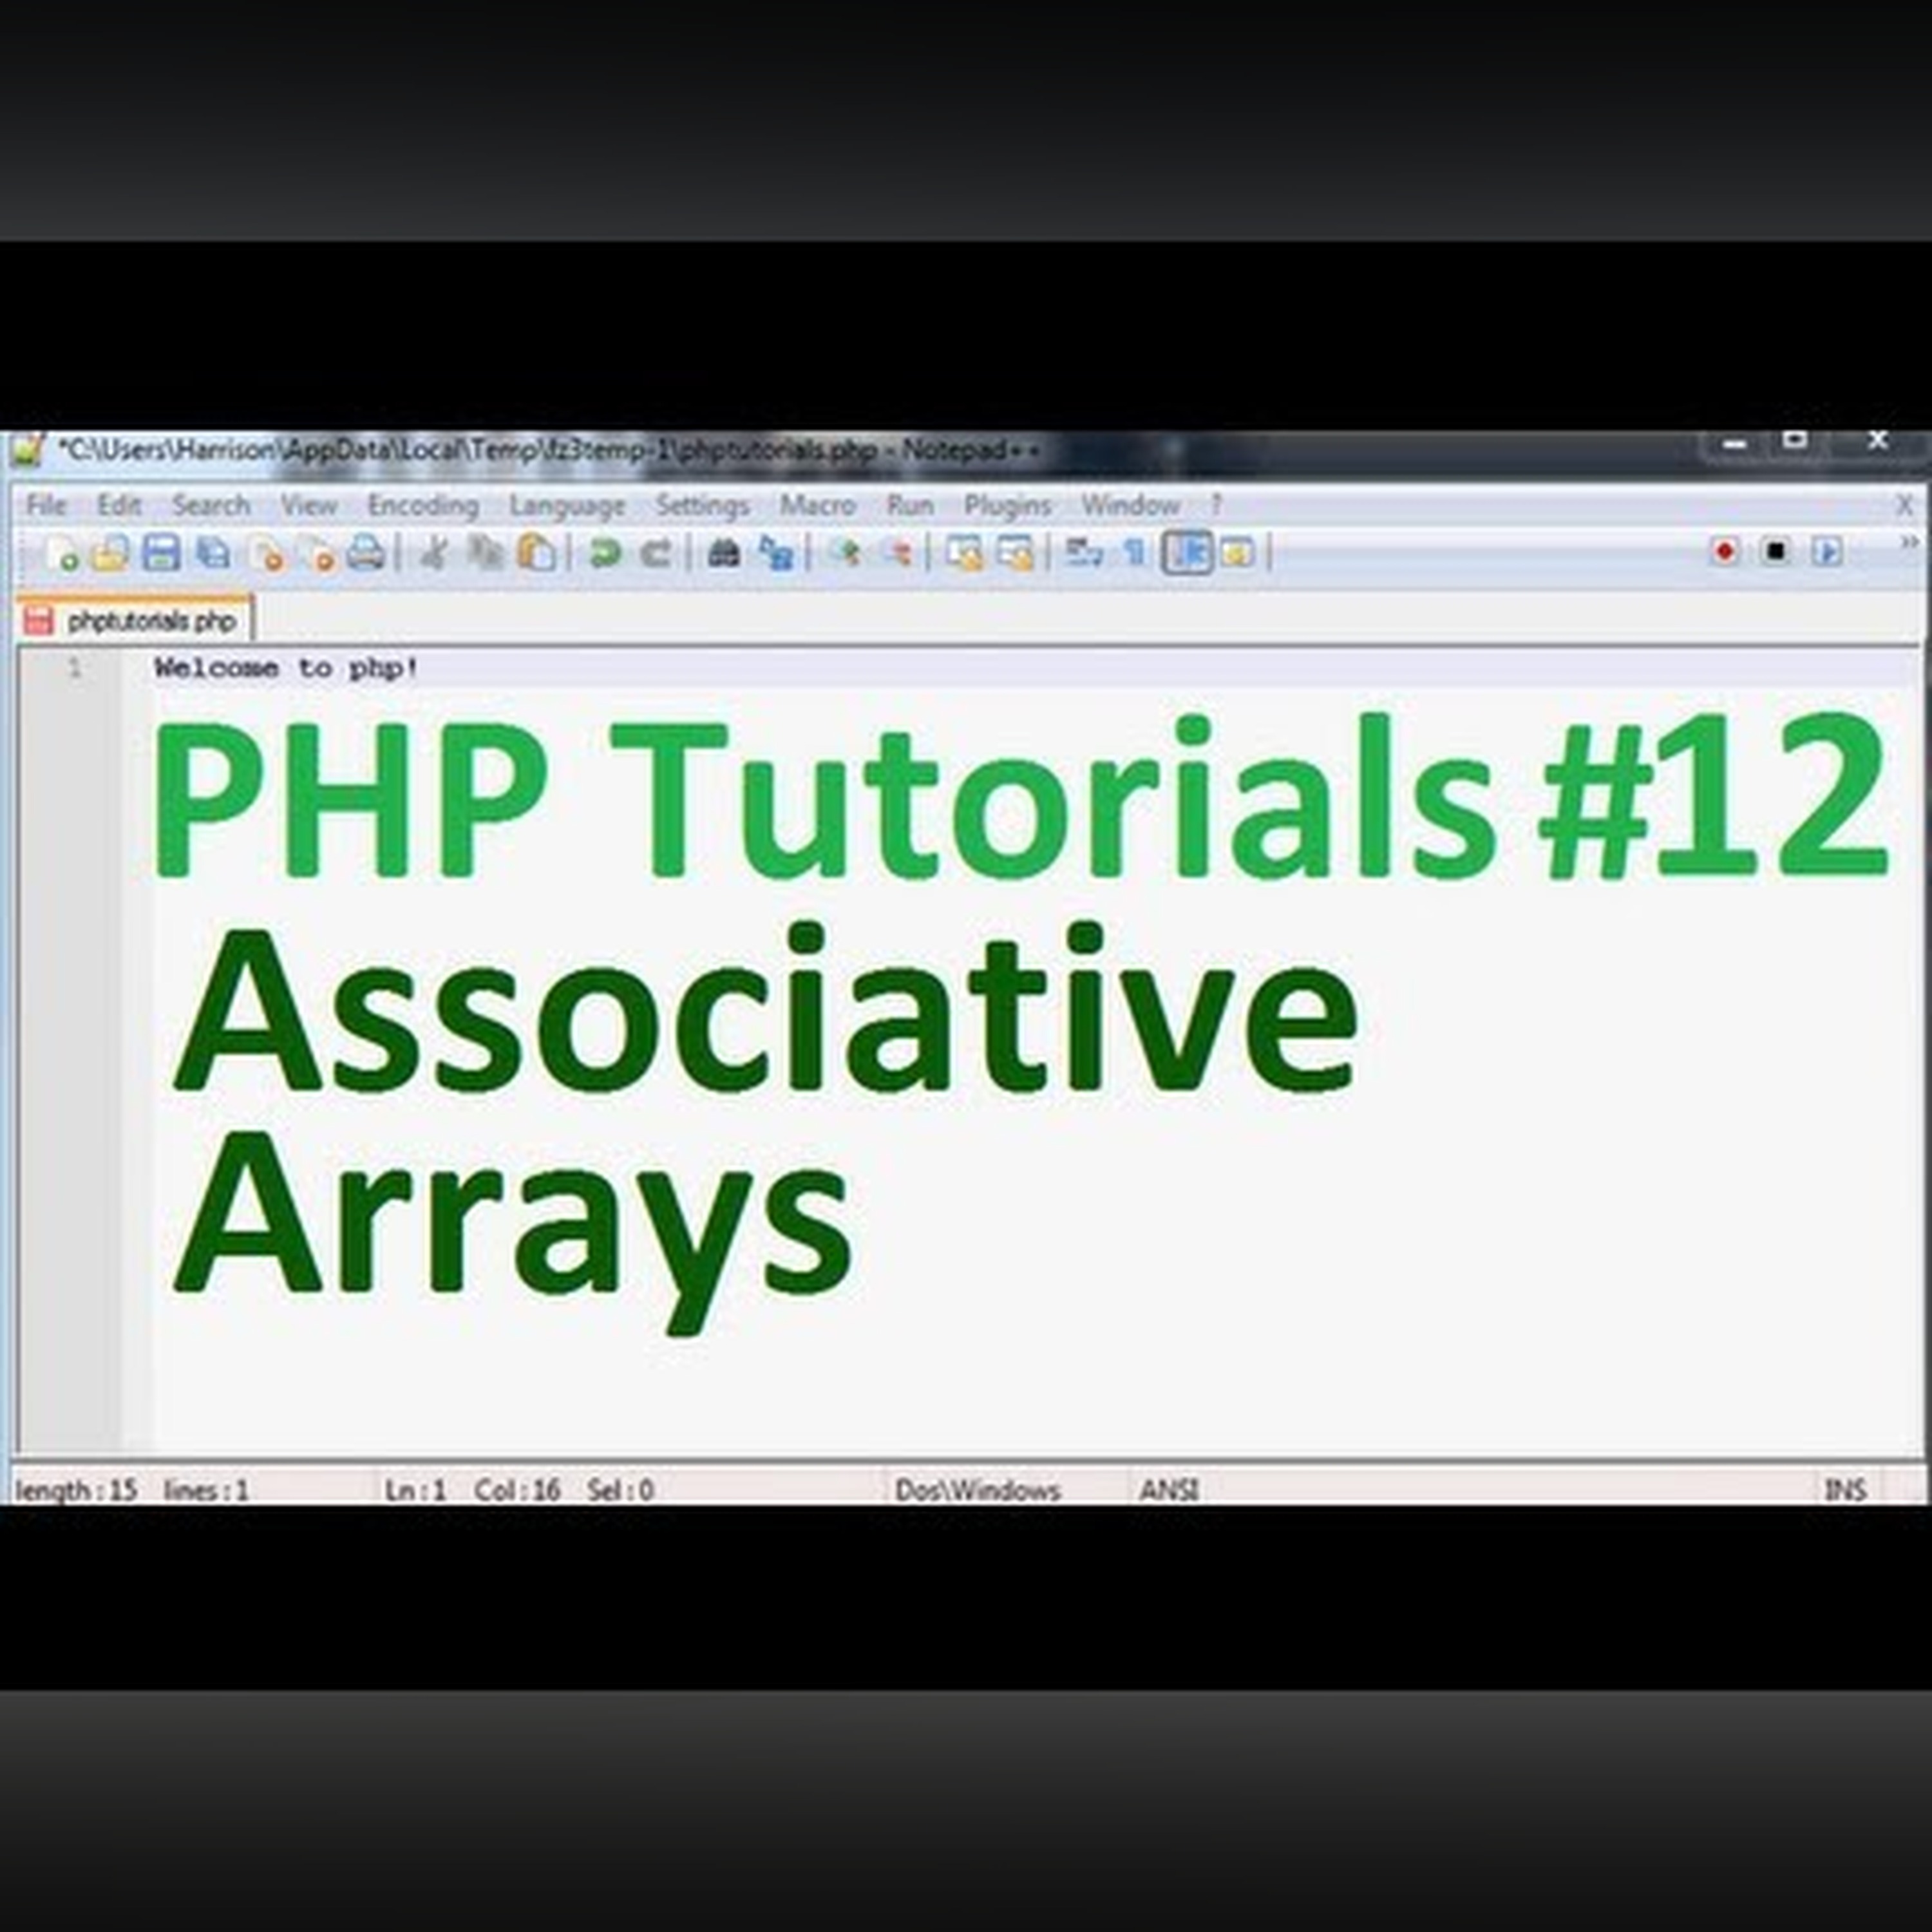Open the Run menu
Image resolution: width=1932 pixels, height=1932 pixels.
point(910,505)
